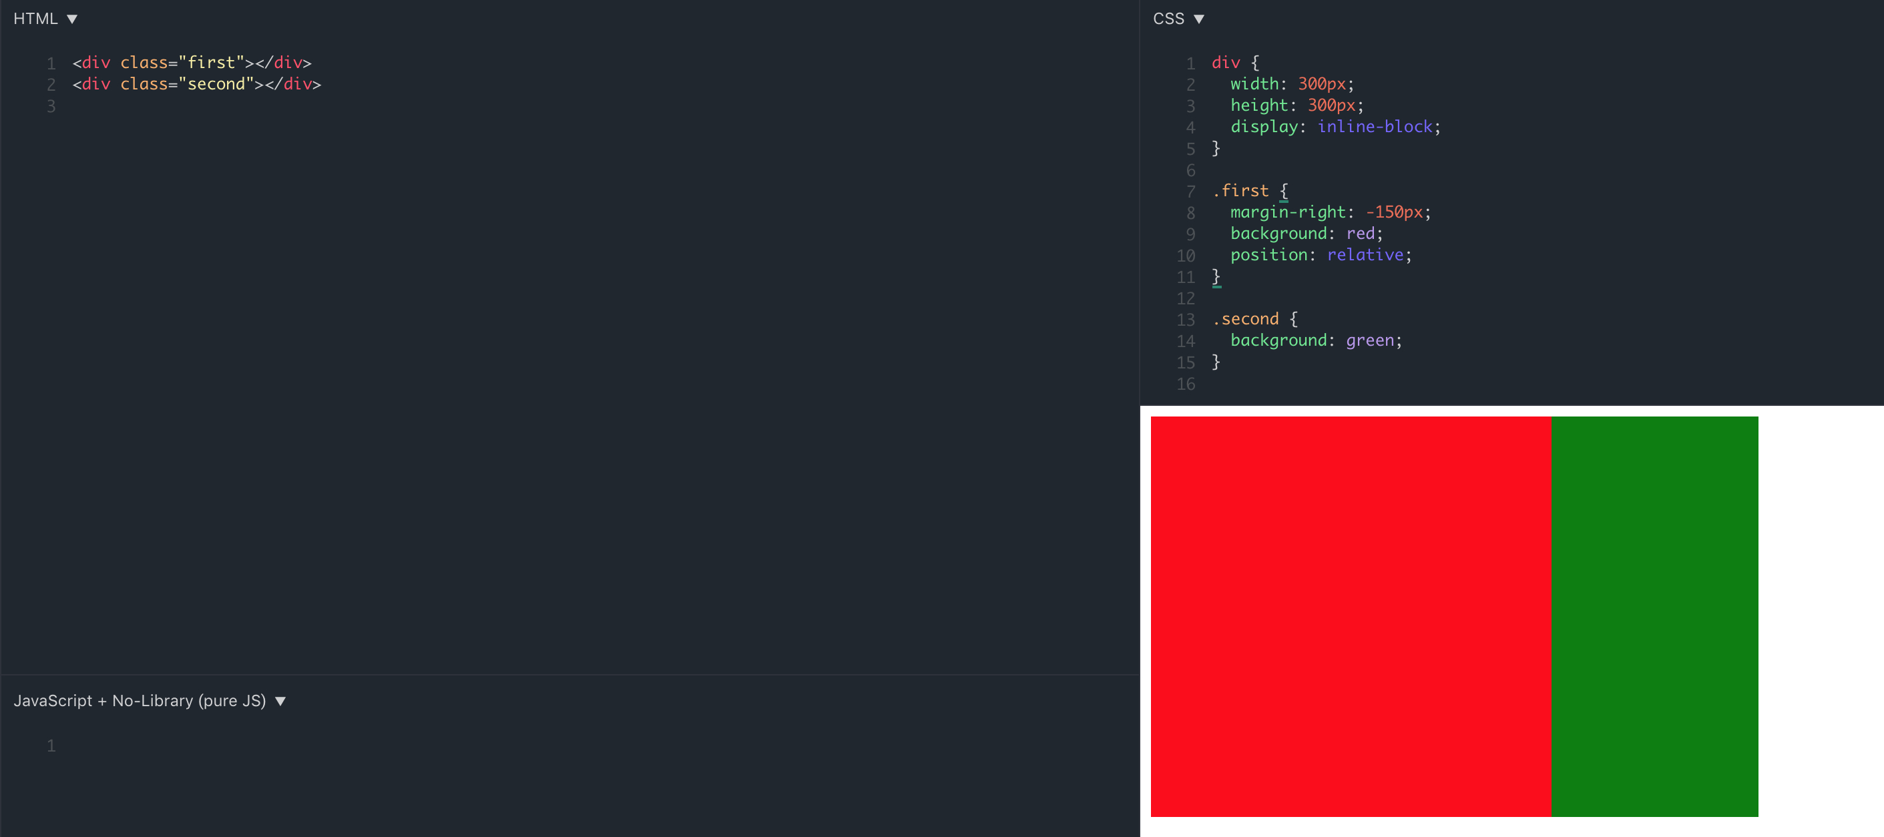Screen dimensions: 1884x837
Task: Click the 'background: red' CSS line
Action: 1305,234
